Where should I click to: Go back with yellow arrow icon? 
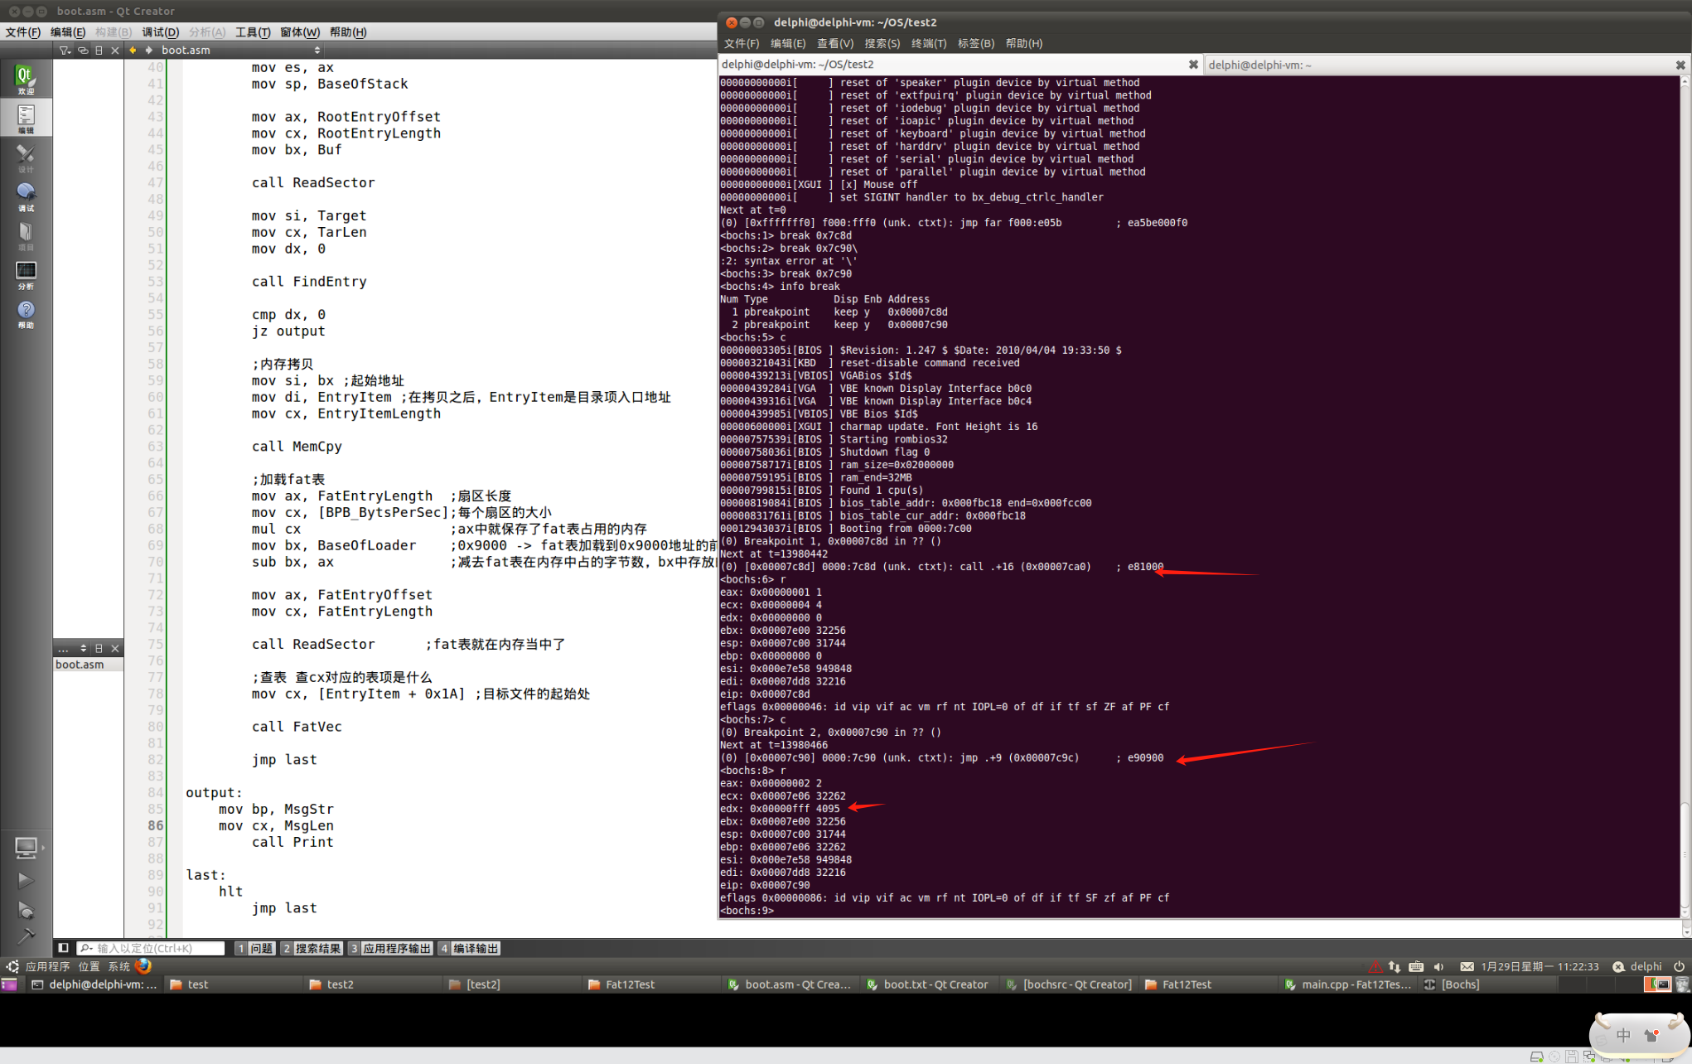pyautogui.click(x=133, y=50)
